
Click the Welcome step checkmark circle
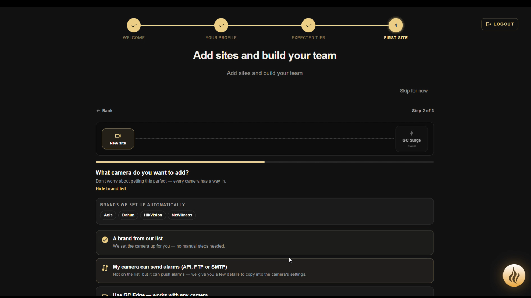pyautogui.click(x=134, y=25)
